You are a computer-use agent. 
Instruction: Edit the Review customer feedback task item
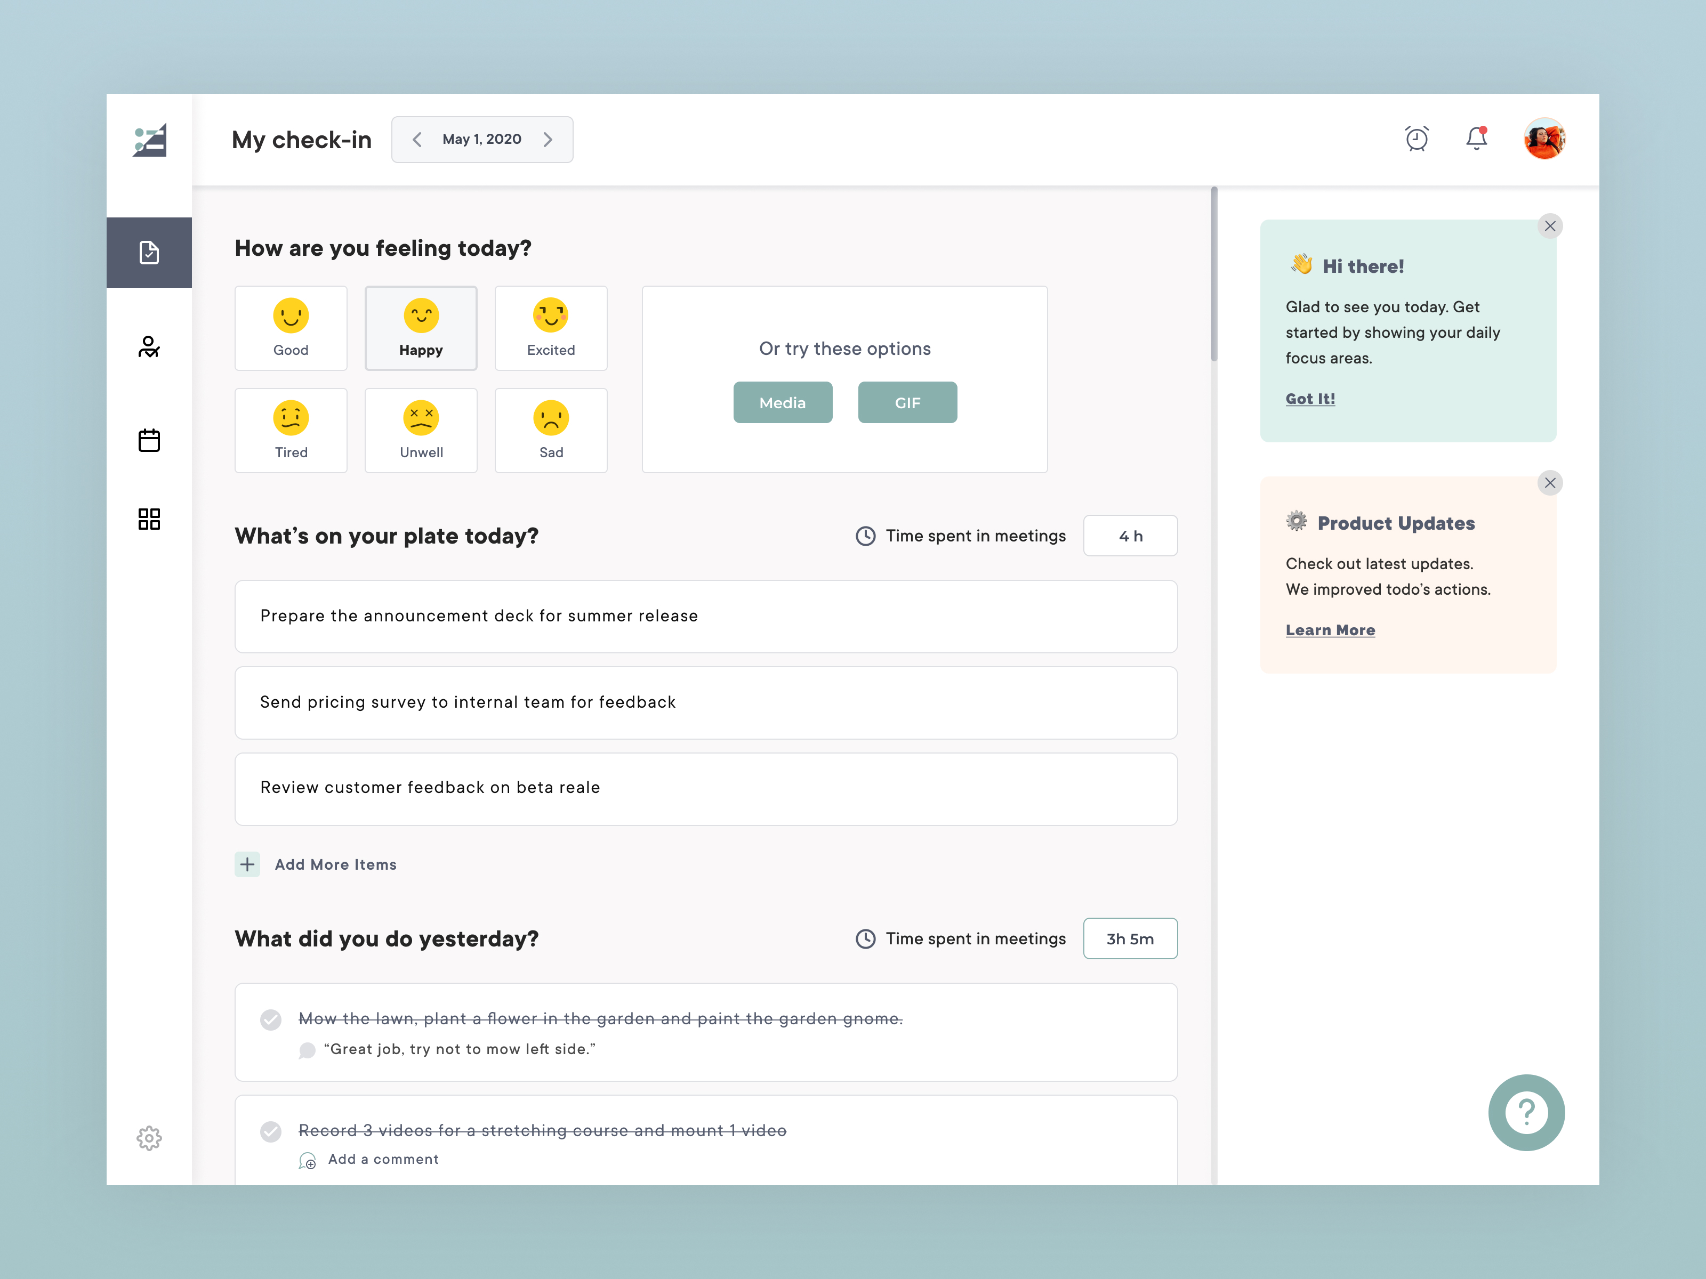(x=706, y=789)
